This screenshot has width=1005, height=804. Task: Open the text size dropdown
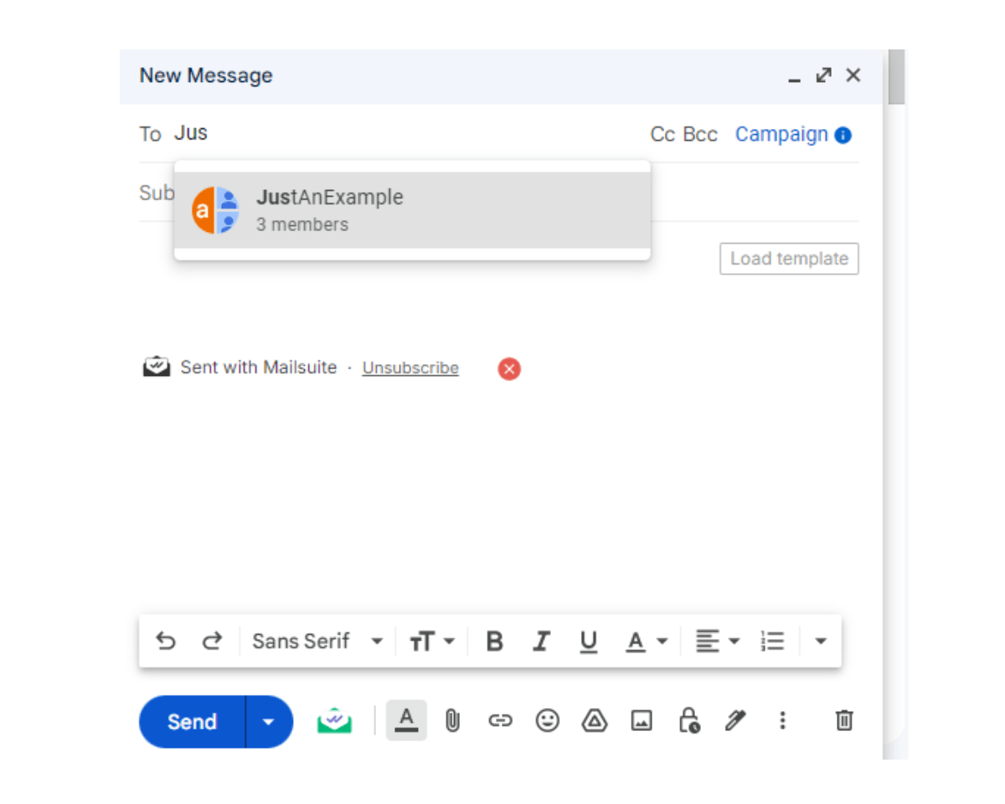click(432, 642)
